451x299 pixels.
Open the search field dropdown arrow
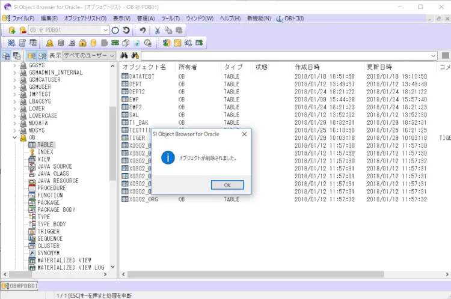[433, 56]
